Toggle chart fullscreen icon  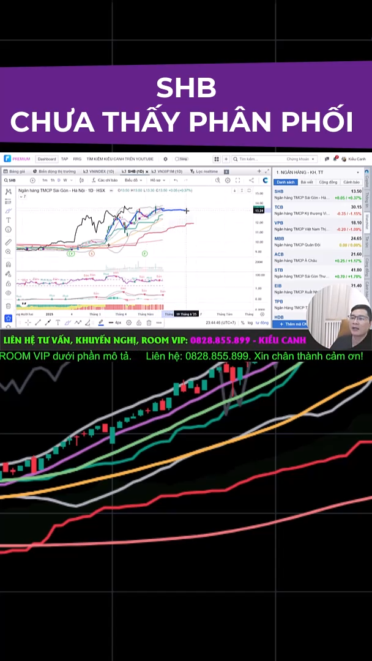point(238,180)
